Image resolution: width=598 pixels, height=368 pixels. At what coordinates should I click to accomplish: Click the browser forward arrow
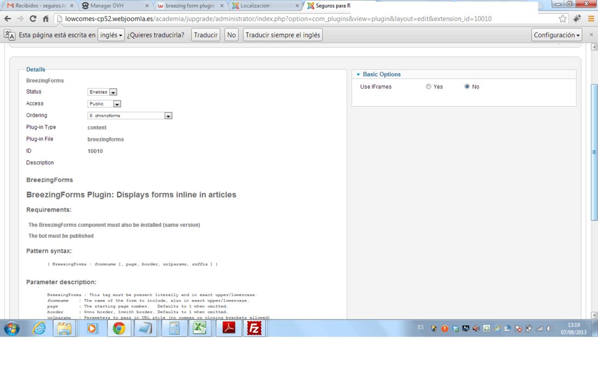click(x=20, y=19)
